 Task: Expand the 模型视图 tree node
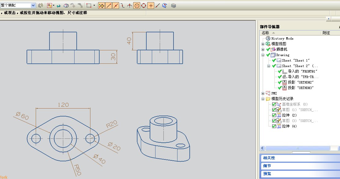(263, 44)
